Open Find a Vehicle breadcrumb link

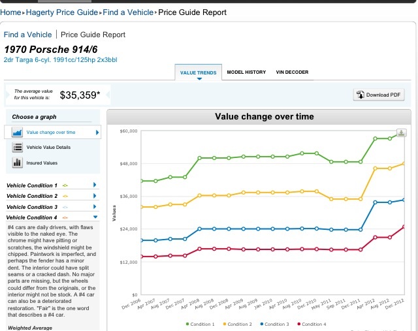128,12
